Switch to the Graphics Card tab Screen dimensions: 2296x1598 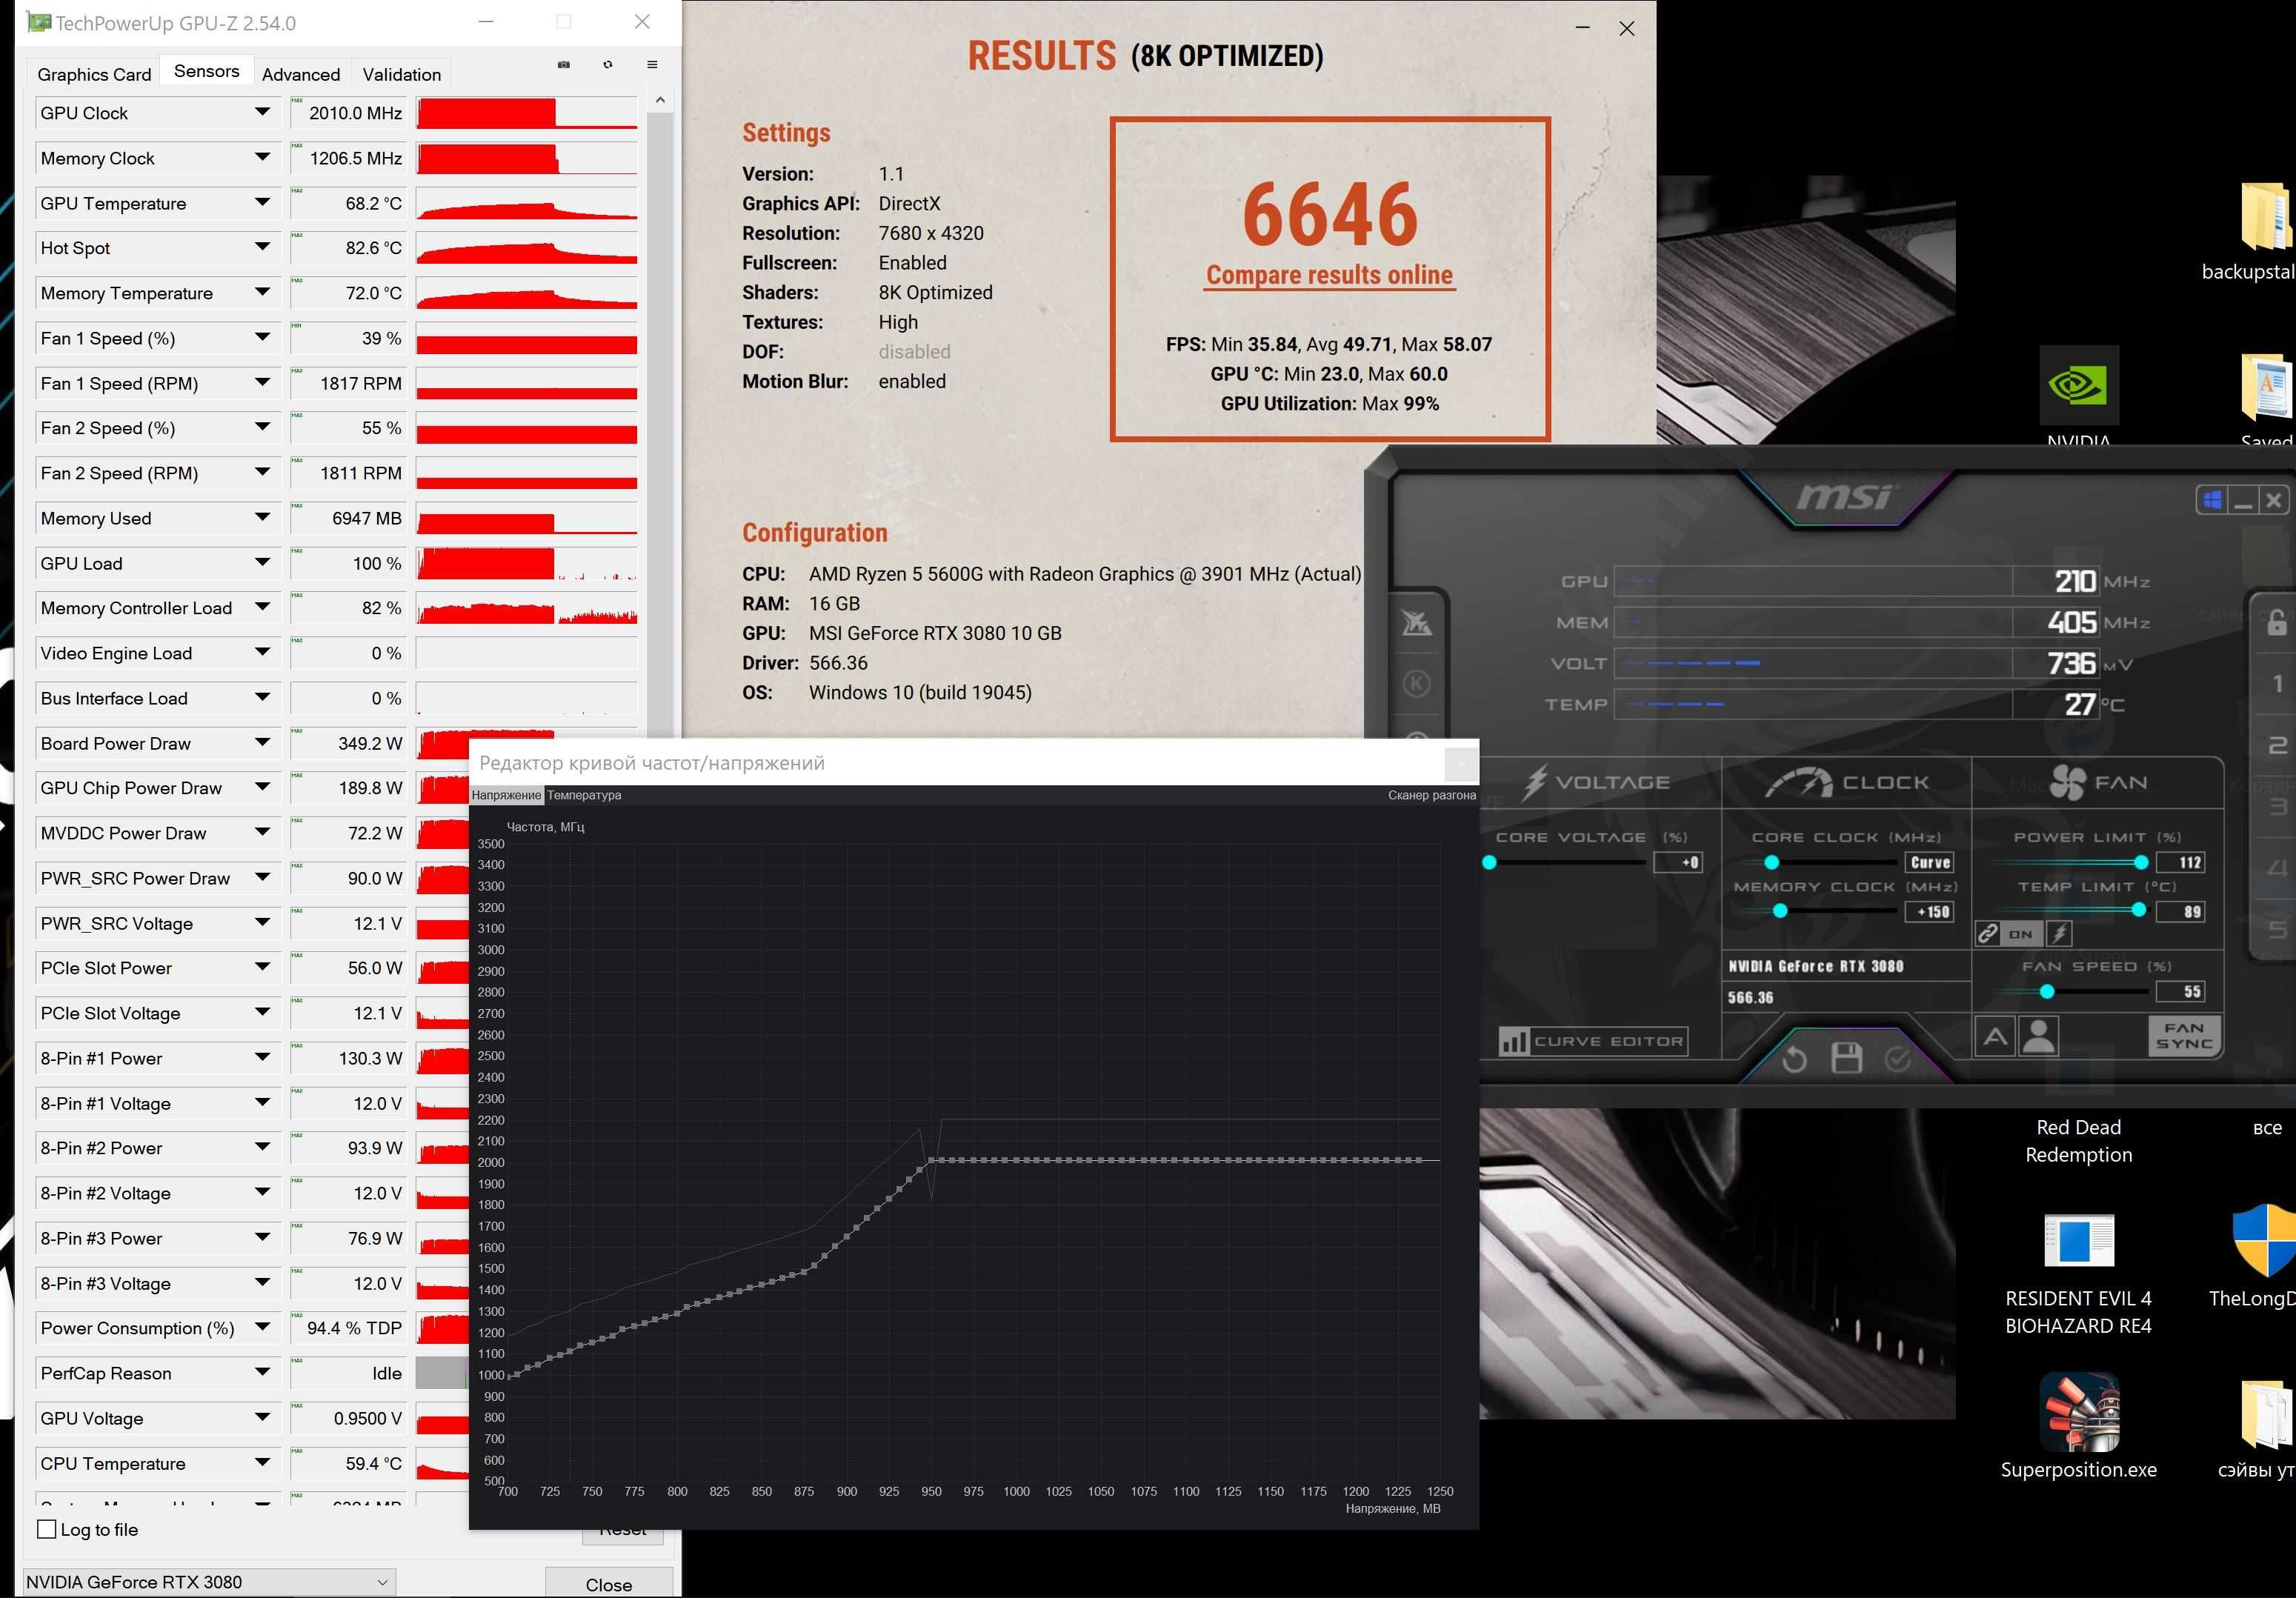pyautogui.click(x=94, y=74)
